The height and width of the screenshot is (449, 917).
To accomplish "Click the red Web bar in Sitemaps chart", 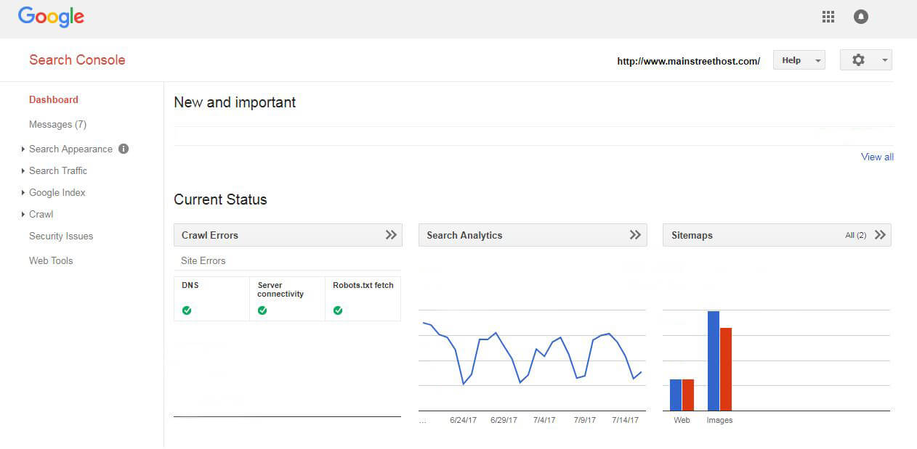I will point(688,395).
